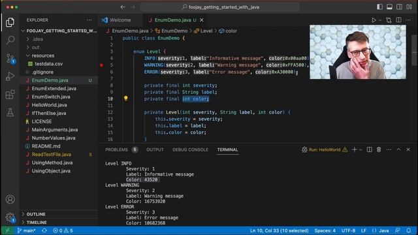Collapse the resources folder
The width and height of the screenshot is (418, 235).
pyautogui.click(x=59, y=55)
